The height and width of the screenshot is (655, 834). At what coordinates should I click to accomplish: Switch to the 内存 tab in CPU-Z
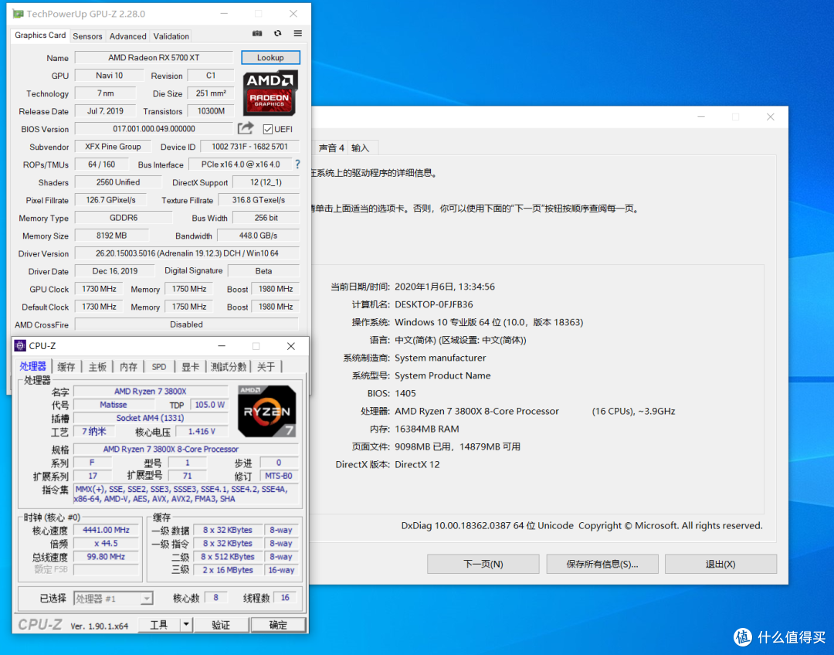coord(128,367)
